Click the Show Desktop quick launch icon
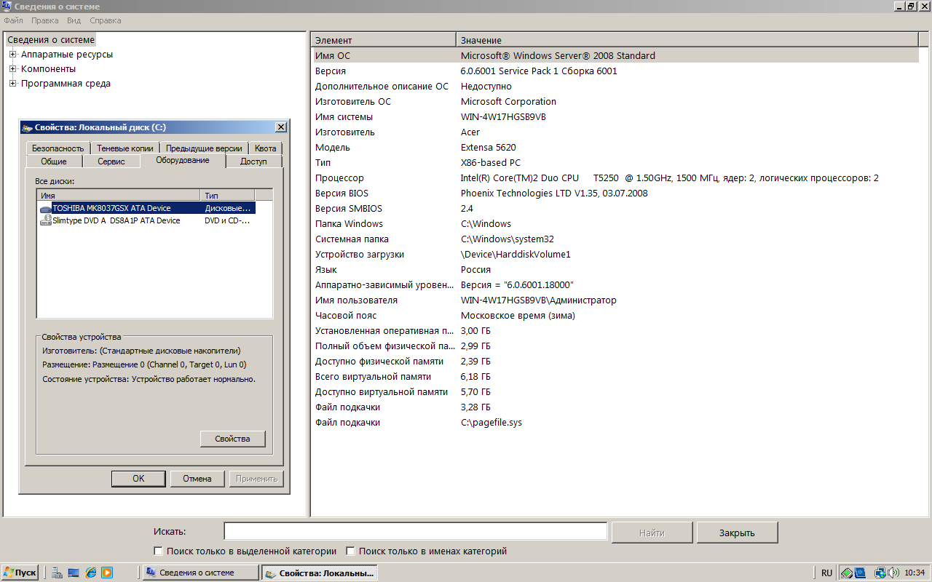 [74, 573]
